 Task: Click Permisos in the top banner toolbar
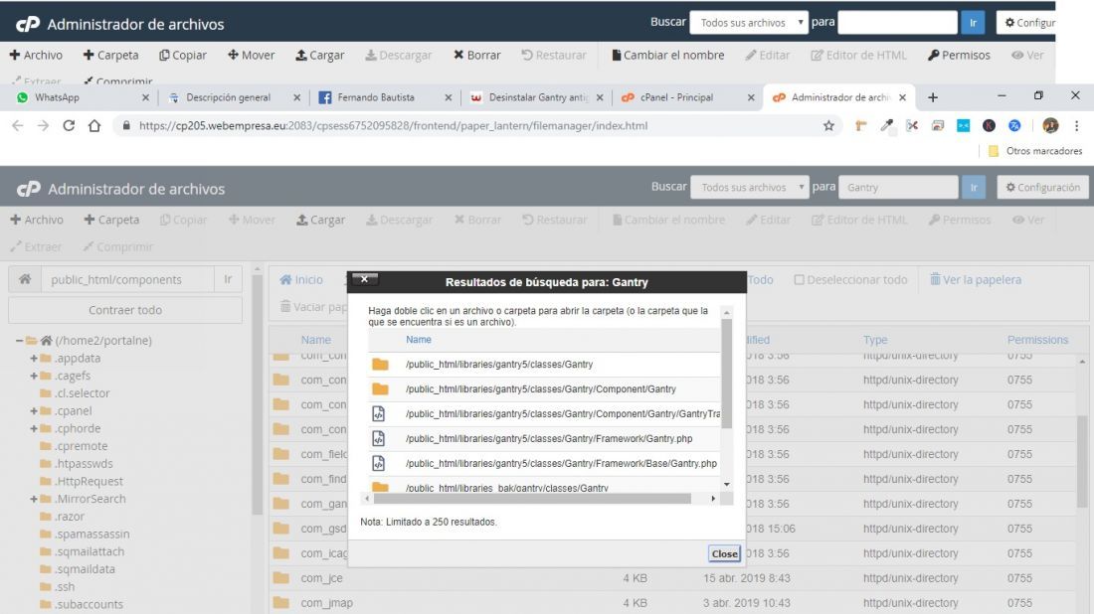(959, 55)
